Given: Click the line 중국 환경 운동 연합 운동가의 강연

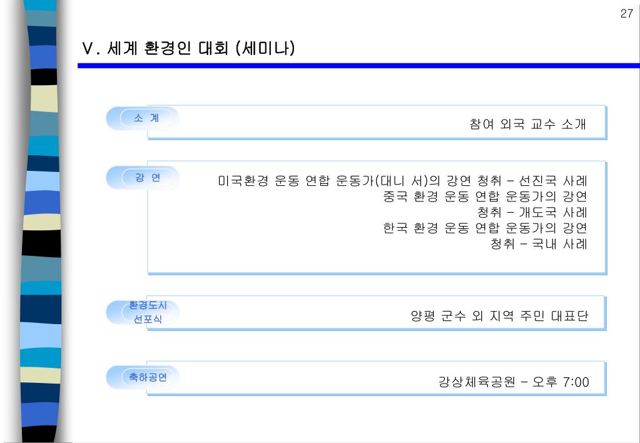Looking at the screenshot, I should [x=485, y=196].
